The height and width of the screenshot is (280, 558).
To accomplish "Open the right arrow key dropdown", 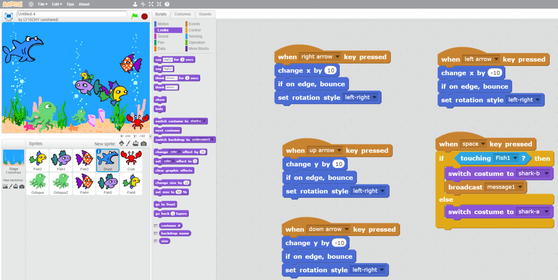I will point(337,57).
